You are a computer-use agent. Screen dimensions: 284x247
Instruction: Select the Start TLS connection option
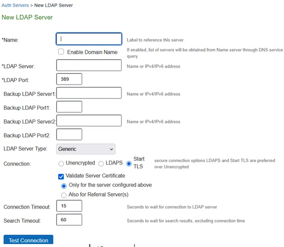129,164
